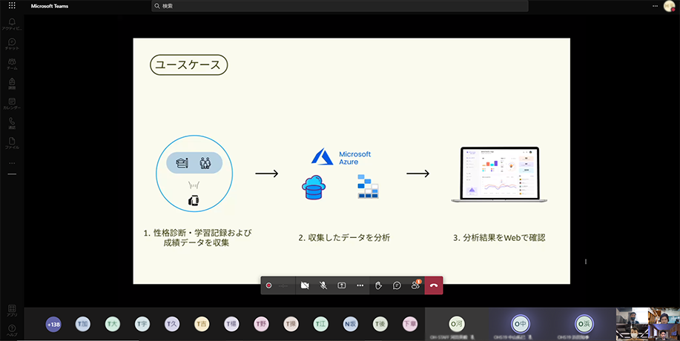680x341 pixels.
Task: Click the ユースケース slide title
Action: [x=189, y=65]
